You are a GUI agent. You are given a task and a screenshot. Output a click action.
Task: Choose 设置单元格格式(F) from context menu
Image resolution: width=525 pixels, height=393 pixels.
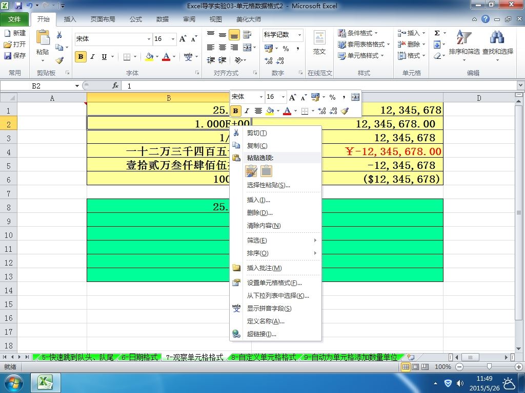(275, 282)
